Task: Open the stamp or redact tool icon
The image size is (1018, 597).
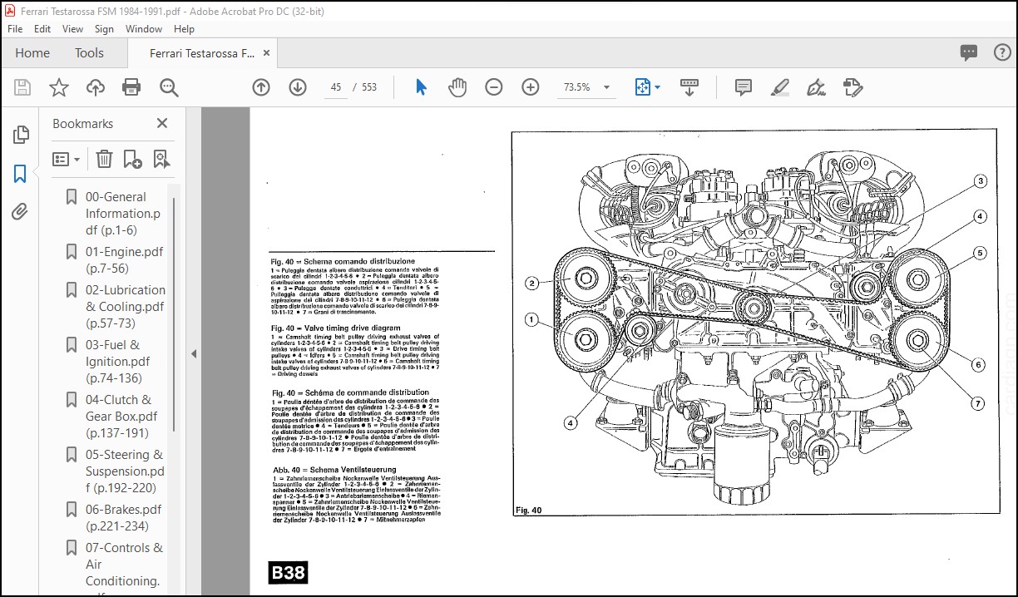Action: click(852, 87)
